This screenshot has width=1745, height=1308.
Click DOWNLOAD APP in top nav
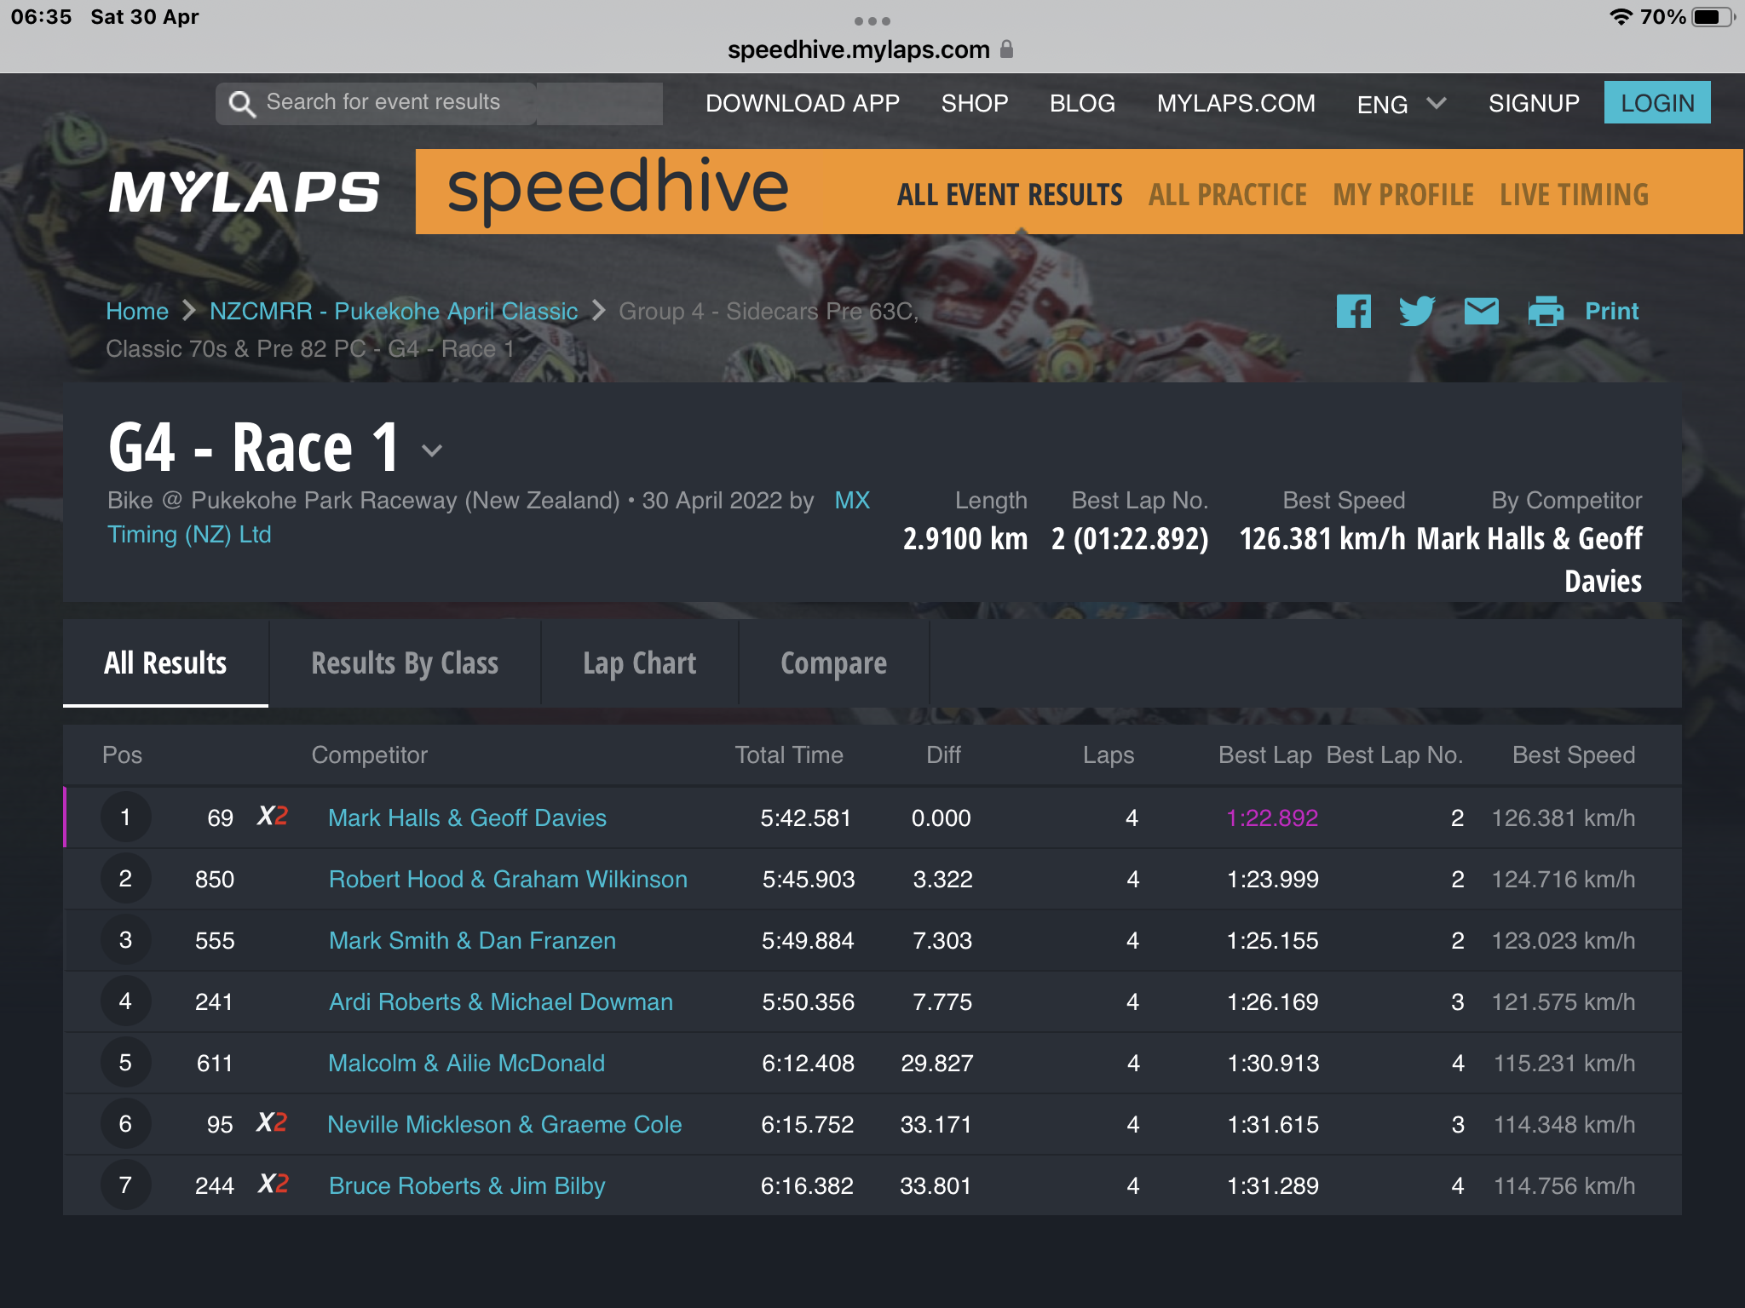click(802, 103)
